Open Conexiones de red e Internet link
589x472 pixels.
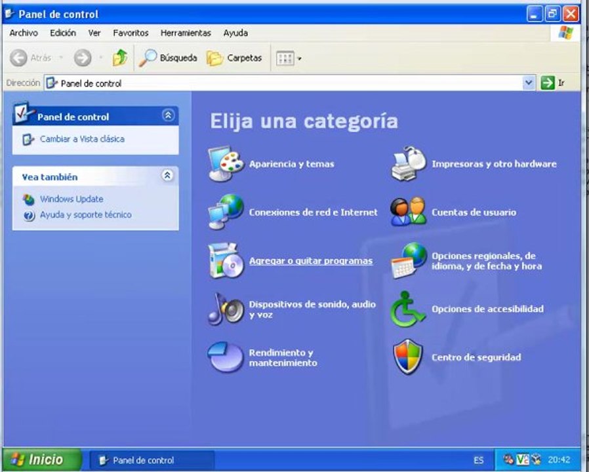pos(314,212)
